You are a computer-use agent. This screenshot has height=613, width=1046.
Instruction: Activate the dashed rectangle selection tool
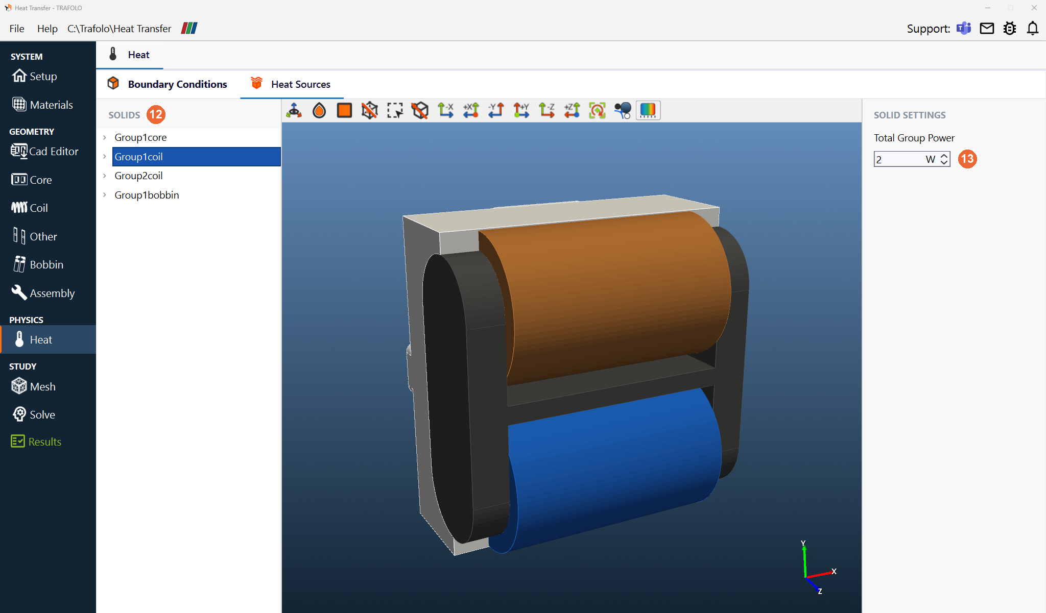(395, 110)
